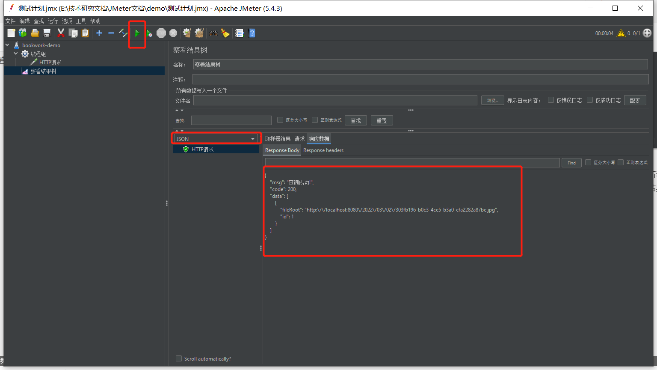The height and width of the screenshot is (370, 657).
Task: Click the remote threads icon beside 0/1
Action: pos(647,33)
